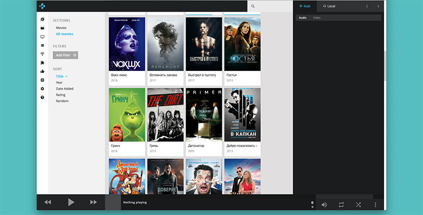This screenshot has height=215, width=423.
Task: Click the search magnifier icon
Action: pyautogui.click(x=253, y=6)
